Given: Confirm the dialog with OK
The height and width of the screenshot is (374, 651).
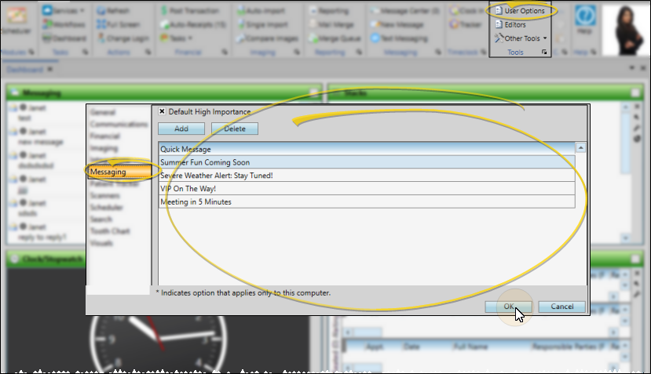Looking at the screenshot, I should (508, 307).
